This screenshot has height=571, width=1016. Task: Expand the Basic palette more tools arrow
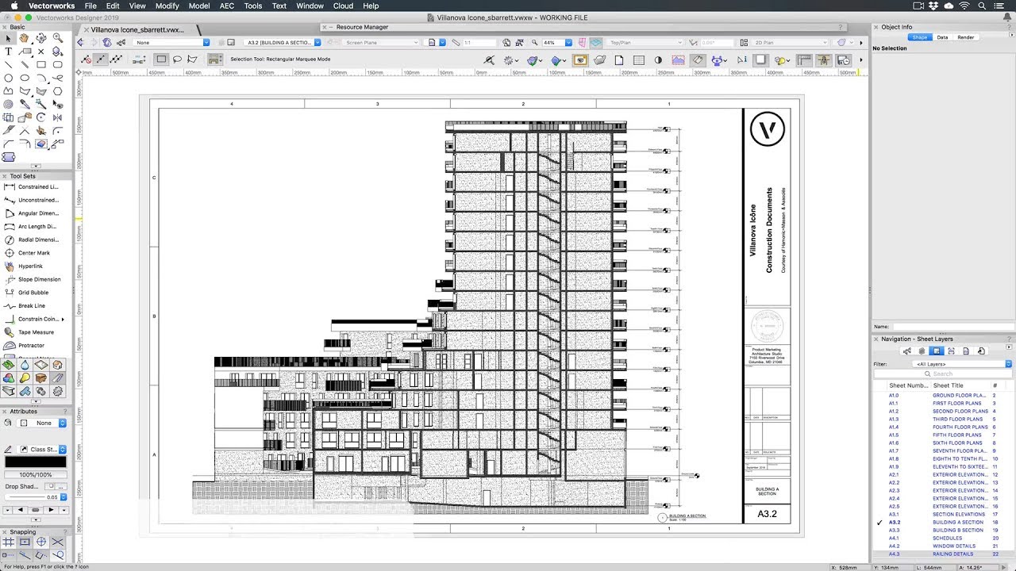tap(36, 166)
